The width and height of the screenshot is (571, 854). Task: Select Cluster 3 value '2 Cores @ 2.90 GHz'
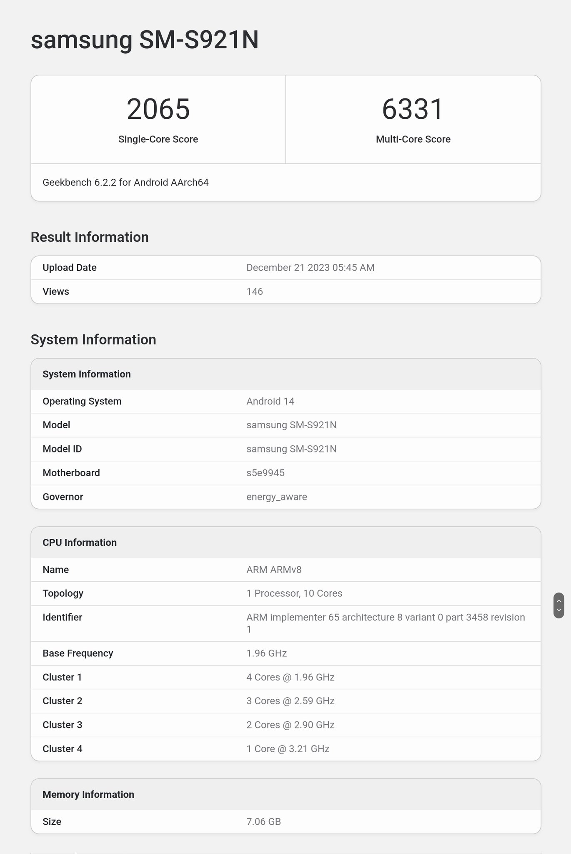coord(291,725)
